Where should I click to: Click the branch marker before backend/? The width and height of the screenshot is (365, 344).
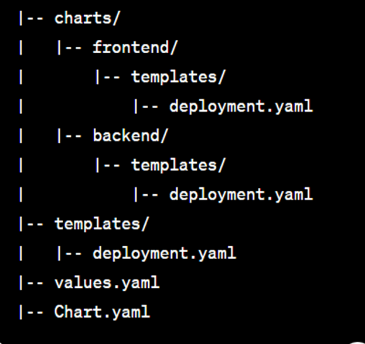69,136
